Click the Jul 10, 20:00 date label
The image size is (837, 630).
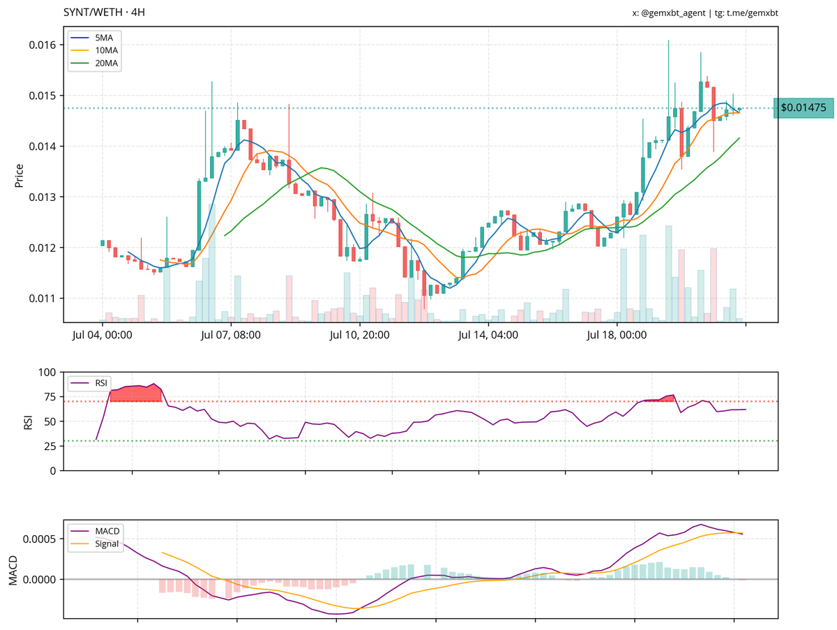(360, 335)
